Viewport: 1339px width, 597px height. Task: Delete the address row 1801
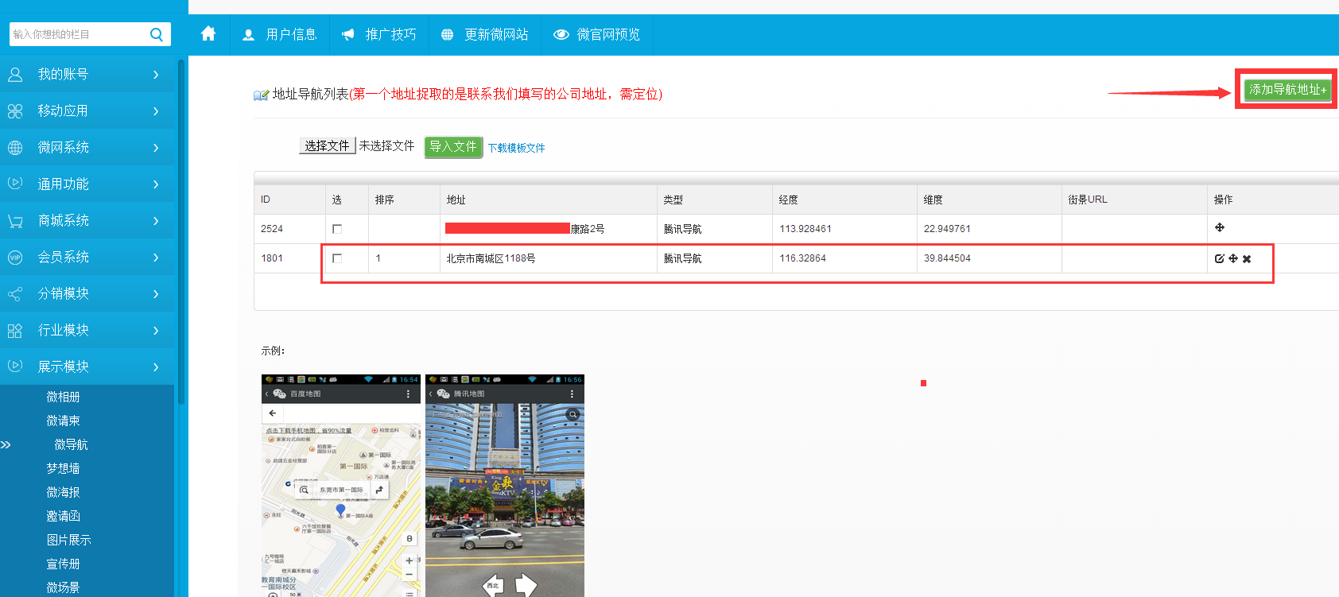pyautogui.click(x=1247, y=258)
